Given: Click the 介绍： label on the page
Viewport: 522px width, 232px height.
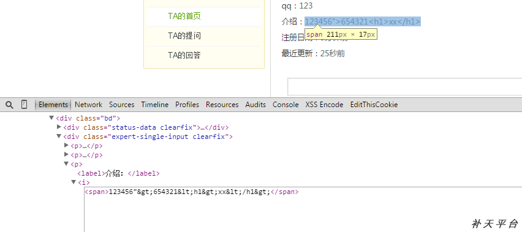Looking at the screenshot, I should (x=293, y=21).
